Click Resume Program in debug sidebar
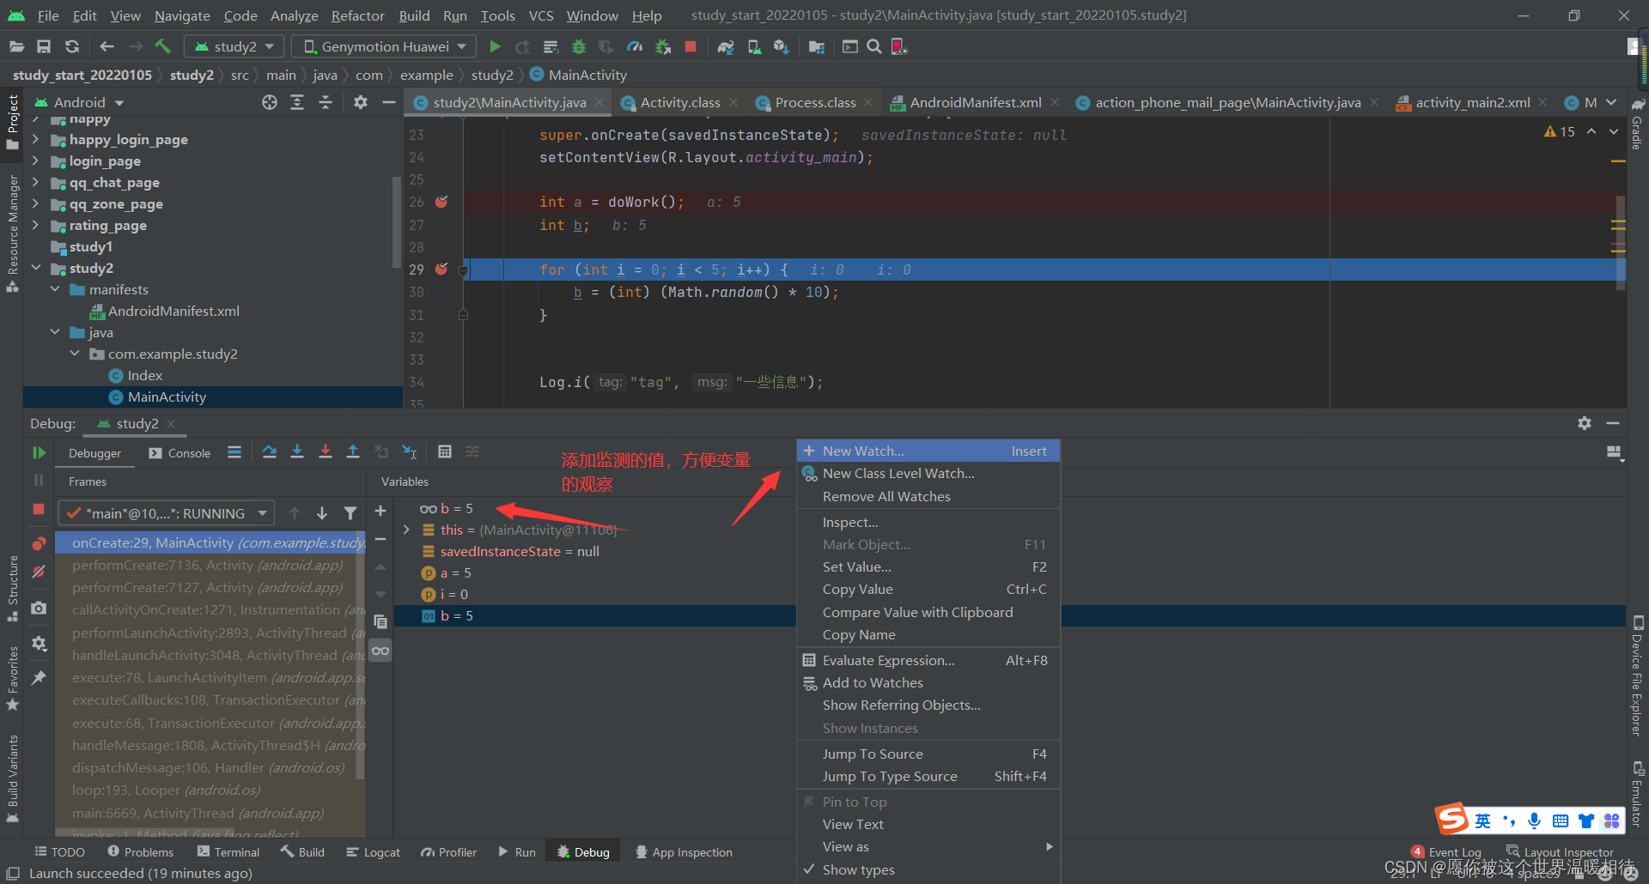The image size is (1649, 884). click(39, 452)
